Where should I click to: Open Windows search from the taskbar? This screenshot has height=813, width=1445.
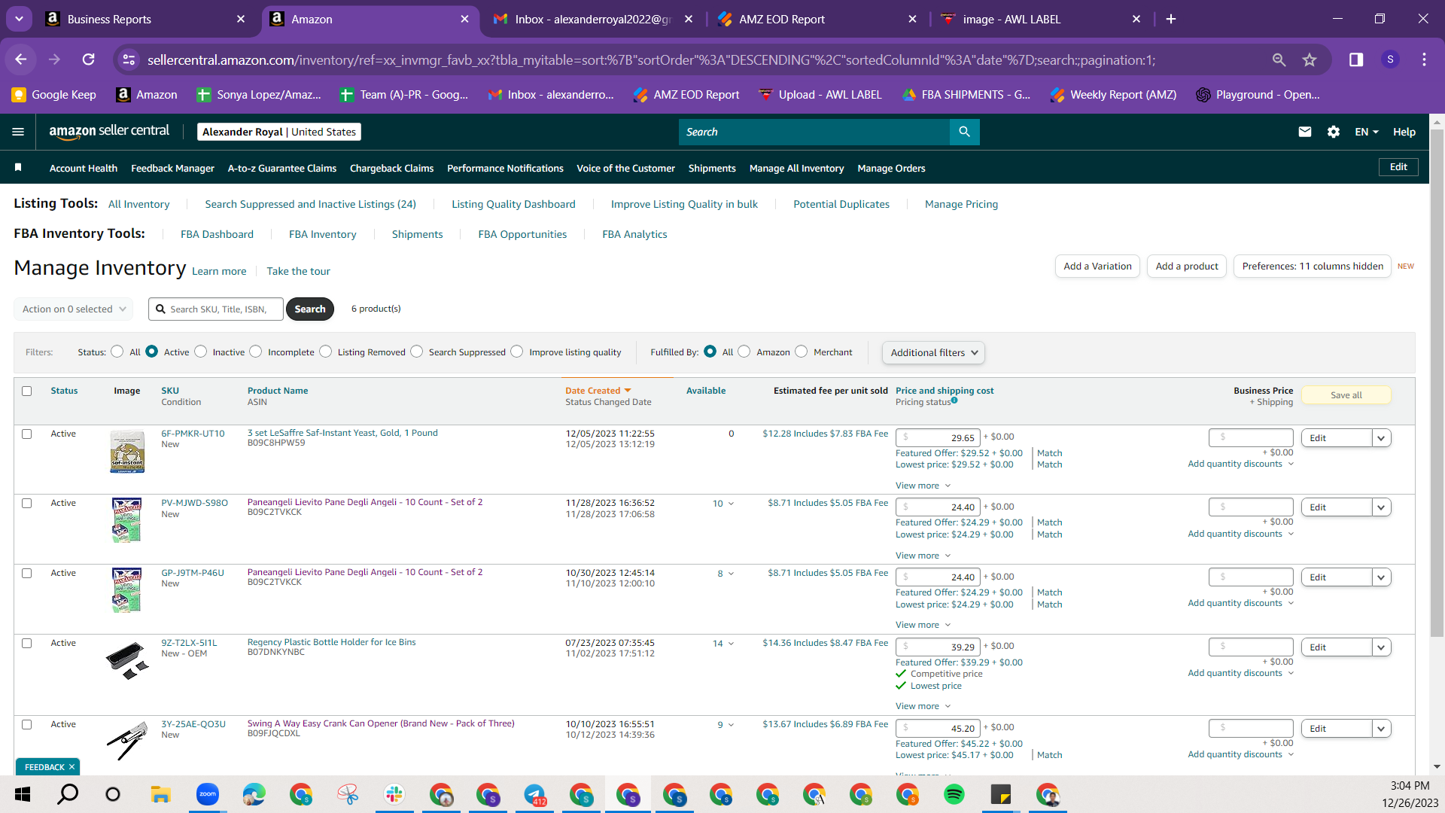click(x=68, y=794)
